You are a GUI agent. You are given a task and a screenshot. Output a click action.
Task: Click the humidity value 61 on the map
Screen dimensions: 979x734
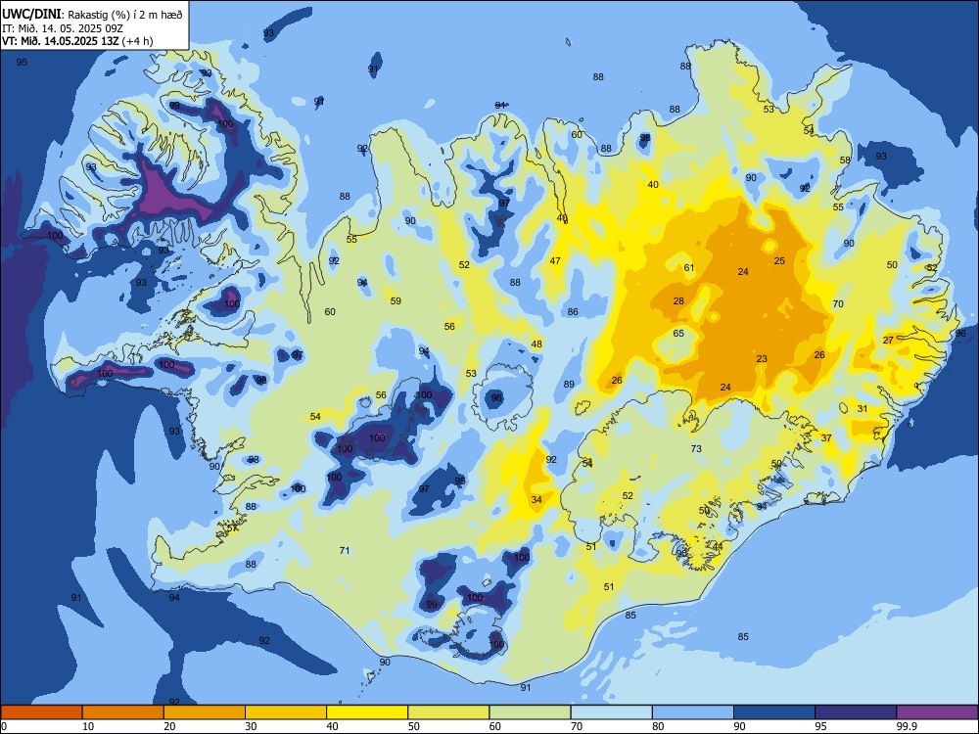click(688, 268)
